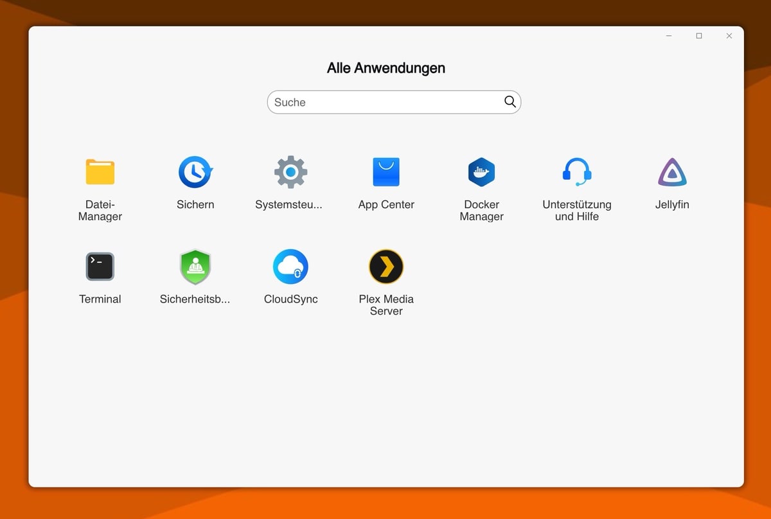Open the Datei-Manager folder icon
This screenshot has width=771, height=519.
coord(100,172)
